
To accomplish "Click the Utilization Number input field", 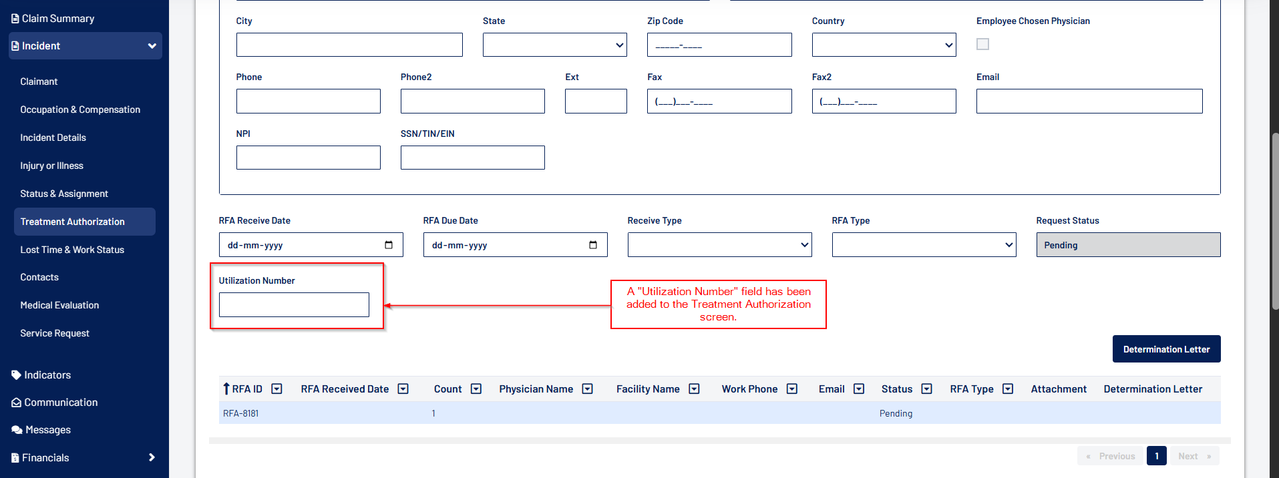I will pos(294,305).
